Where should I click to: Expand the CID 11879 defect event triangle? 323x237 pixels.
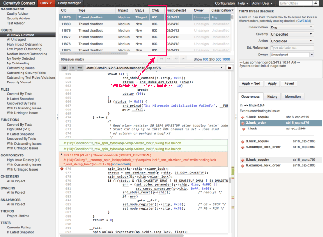61,154
